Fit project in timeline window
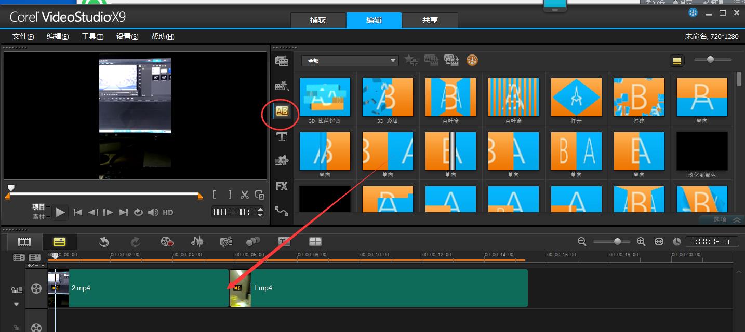Viewport: 745px width, 332px height. click(659, 242)
